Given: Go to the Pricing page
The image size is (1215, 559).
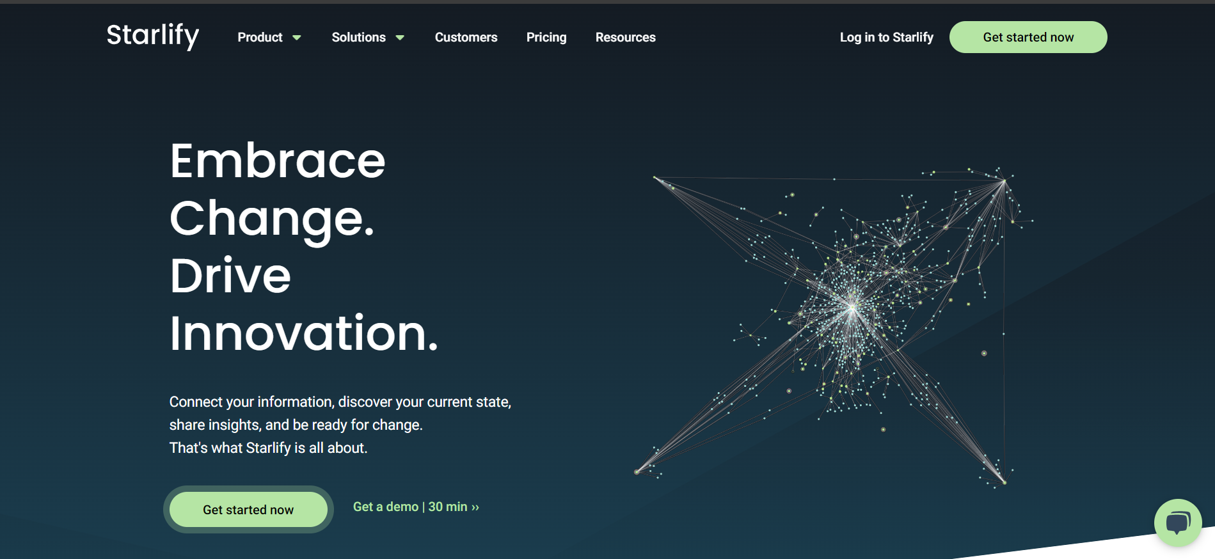Looking at the screenshot, I should [546, 37].
